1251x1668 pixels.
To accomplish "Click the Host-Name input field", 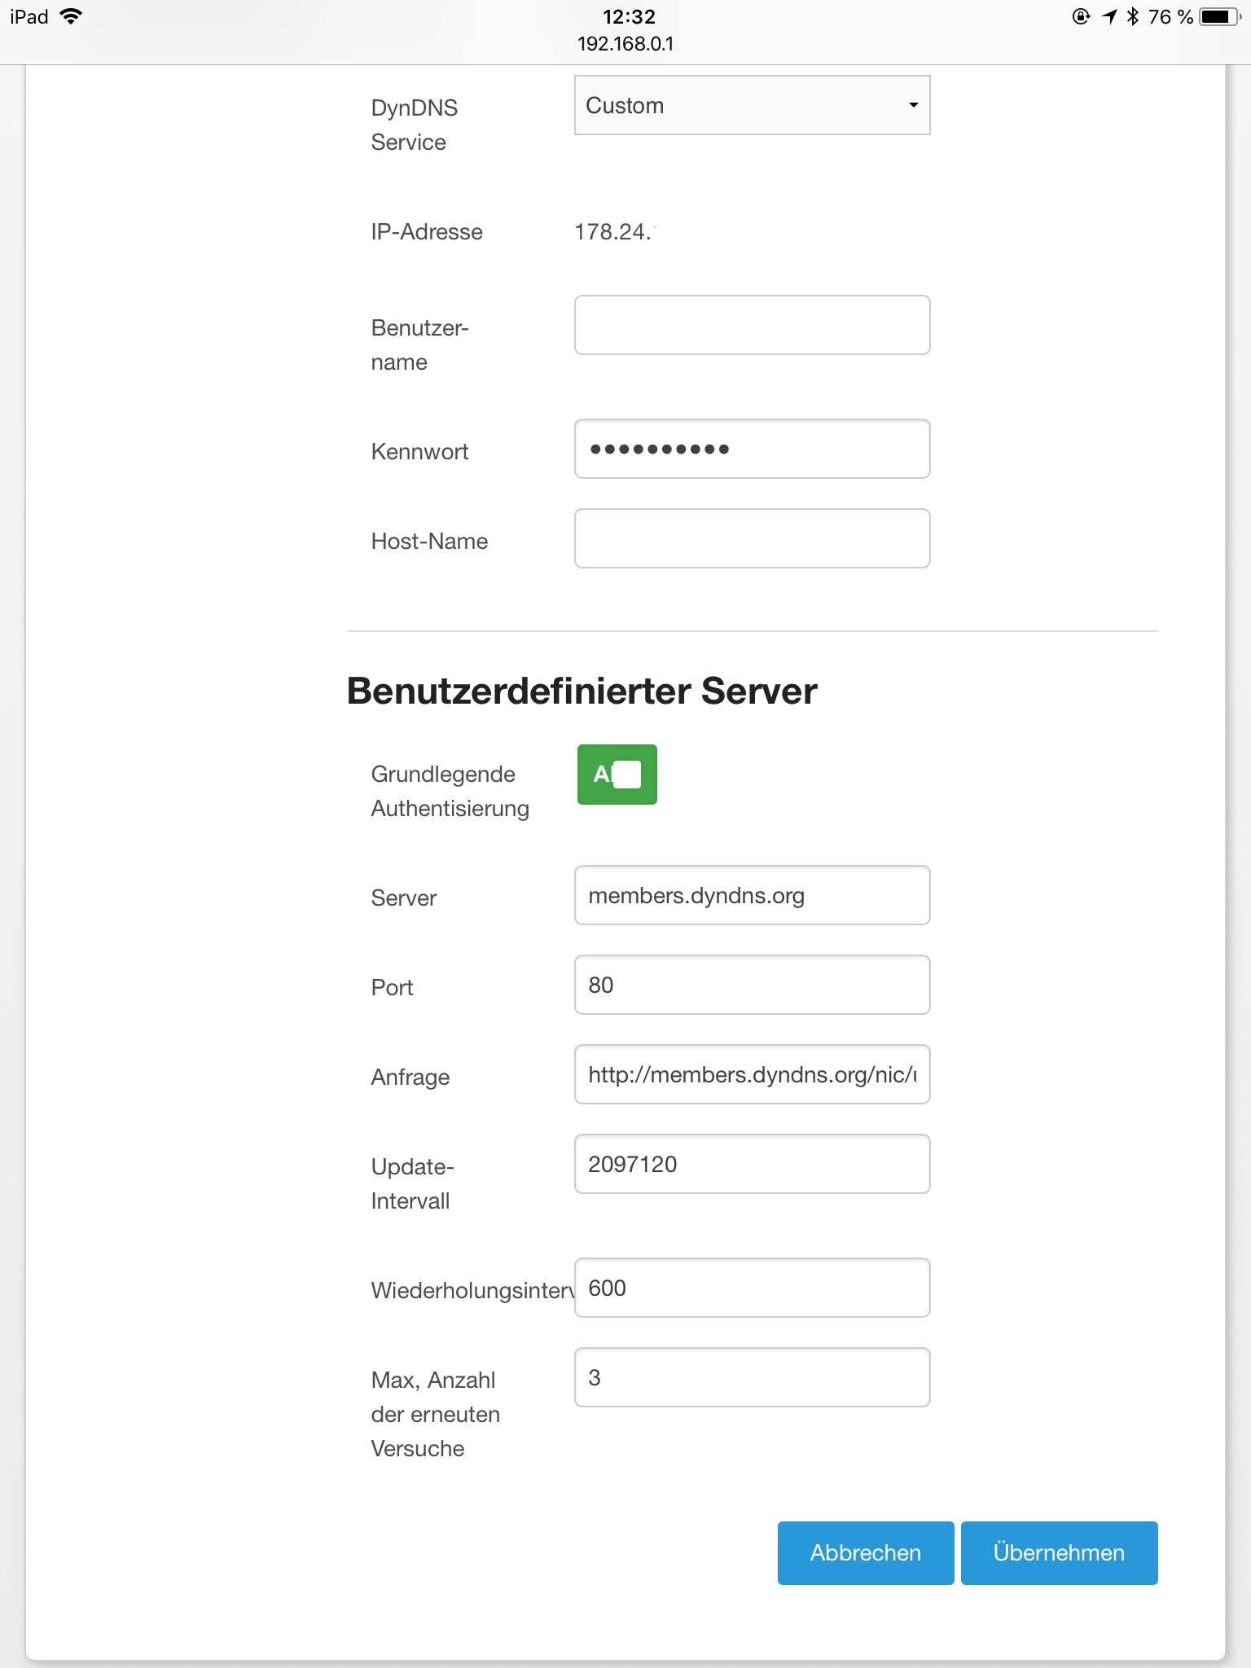I will coord(752,538).
